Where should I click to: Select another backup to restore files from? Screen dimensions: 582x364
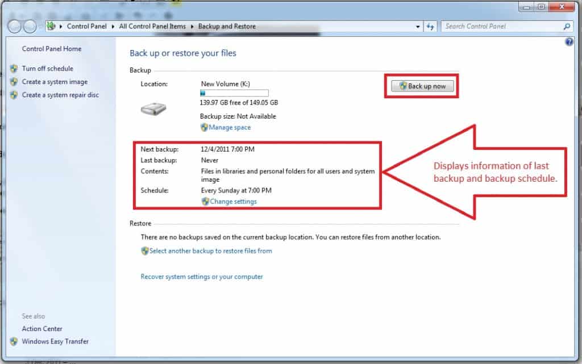click(210, 251)
